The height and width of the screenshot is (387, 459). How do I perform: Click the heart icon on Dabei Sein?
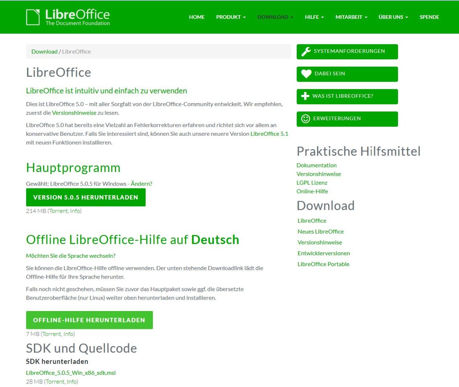306,74
